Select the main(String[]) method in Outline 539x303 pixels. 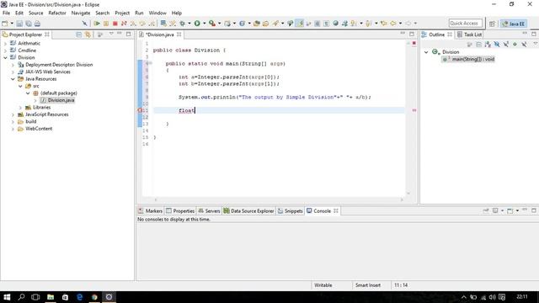click(469, 59)
